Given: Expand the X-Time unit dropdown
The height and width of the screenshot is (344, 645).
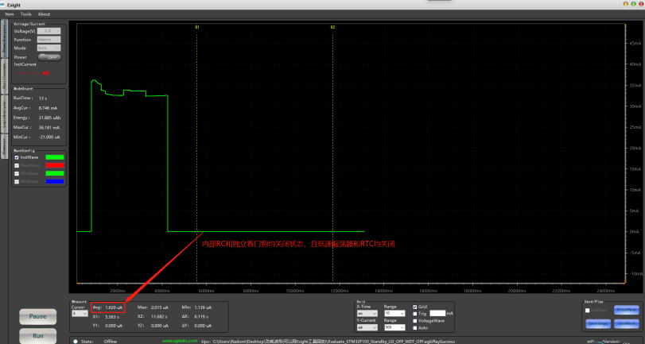Looking at the screenshot, I should point(367,313).
